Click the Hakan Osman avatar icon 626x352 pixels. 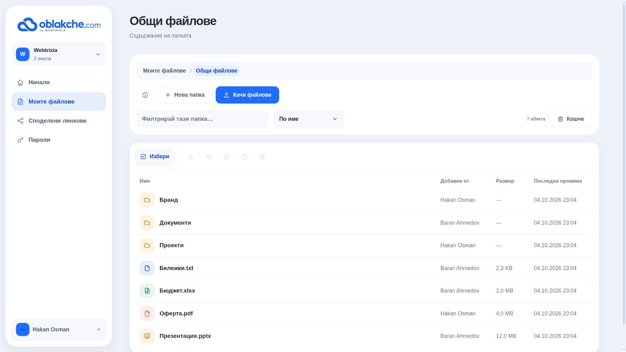pos(22,330)
